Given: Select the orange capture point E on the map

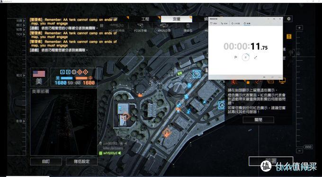Looking at the screenshot, I should tap(167, 133).
